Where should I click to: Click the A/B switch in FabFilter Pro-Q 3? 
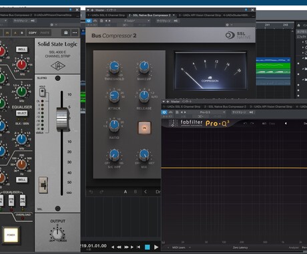(x=264, y=123)
